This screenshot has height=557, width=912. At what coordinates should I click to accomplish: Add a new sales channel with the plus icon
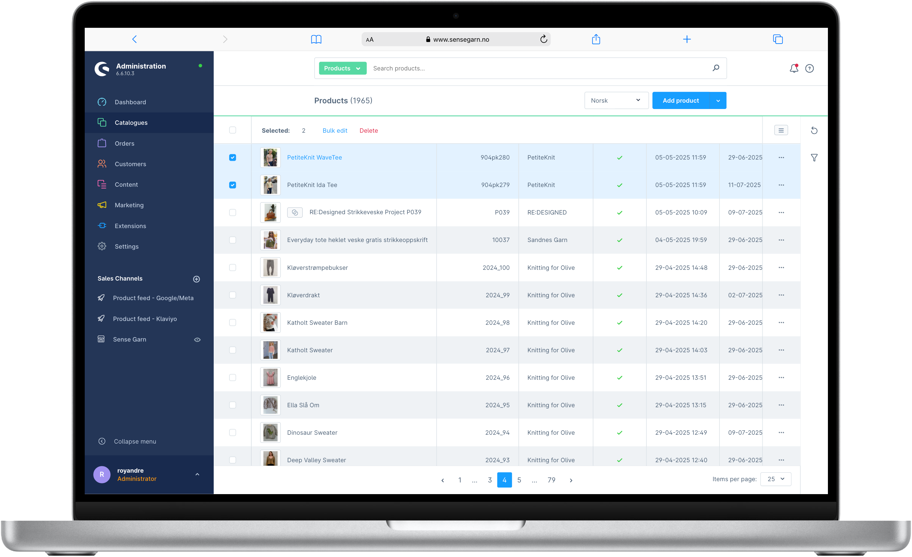197,279
